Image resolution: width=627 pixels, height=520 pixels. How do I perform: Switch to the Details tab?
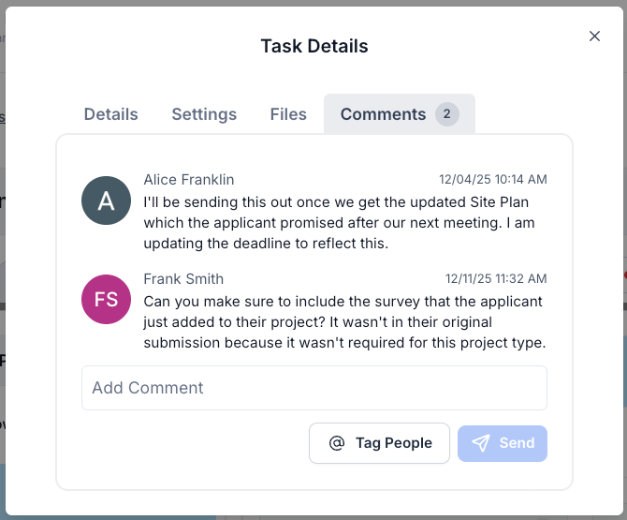111,114
